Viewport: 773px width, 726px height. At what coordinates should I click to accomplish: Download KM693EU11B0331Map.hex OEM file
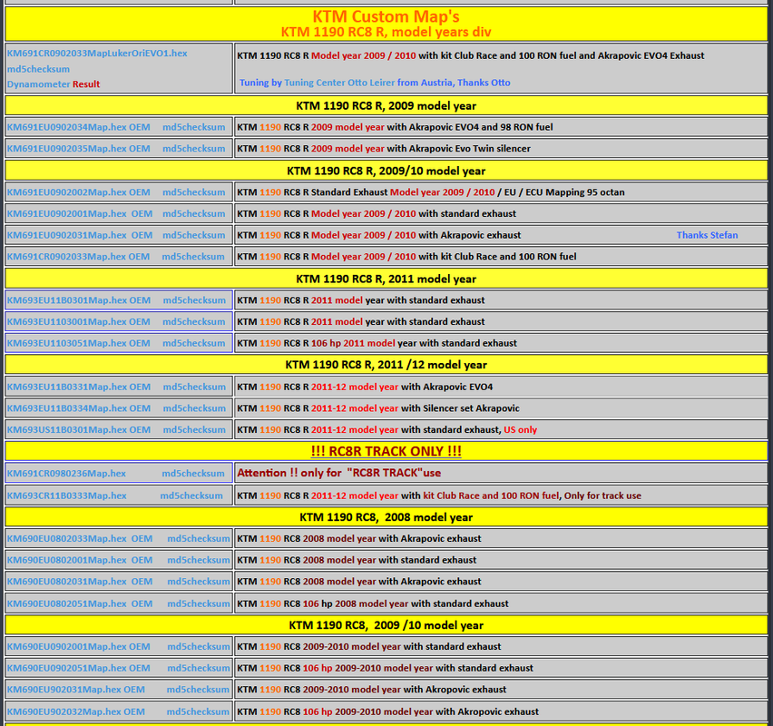click(79, 388)
